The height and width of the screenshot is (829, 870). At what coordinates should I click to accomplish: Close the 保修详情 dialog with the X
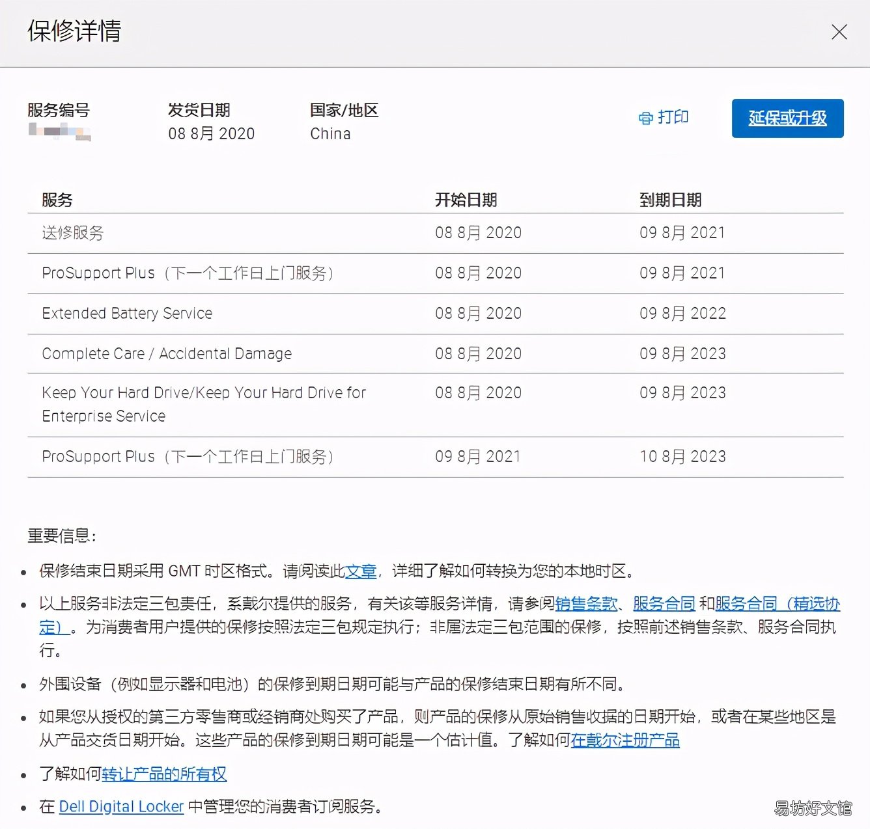(839, 32)
